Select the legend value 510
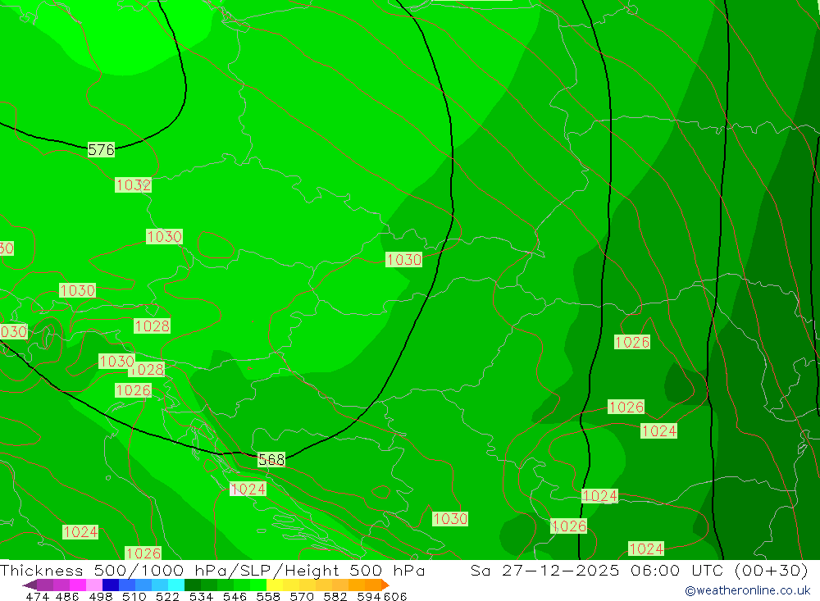 [x=134, y=596]
